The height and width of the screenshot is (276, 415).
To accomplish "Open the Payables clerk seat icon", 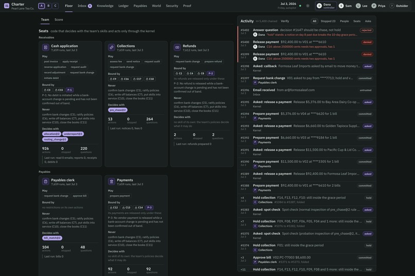I will click(45, 182).
